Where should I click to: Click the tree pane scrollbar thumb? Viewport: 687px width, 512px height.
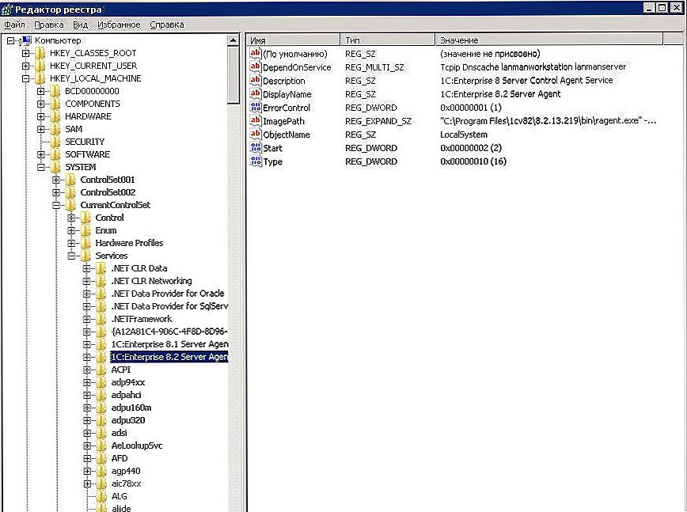click(x=233, y=75)
